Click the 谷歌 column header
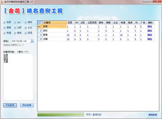The width and height of the screenshot is (162, 119). pyautogui.click(x=83, y=23)
